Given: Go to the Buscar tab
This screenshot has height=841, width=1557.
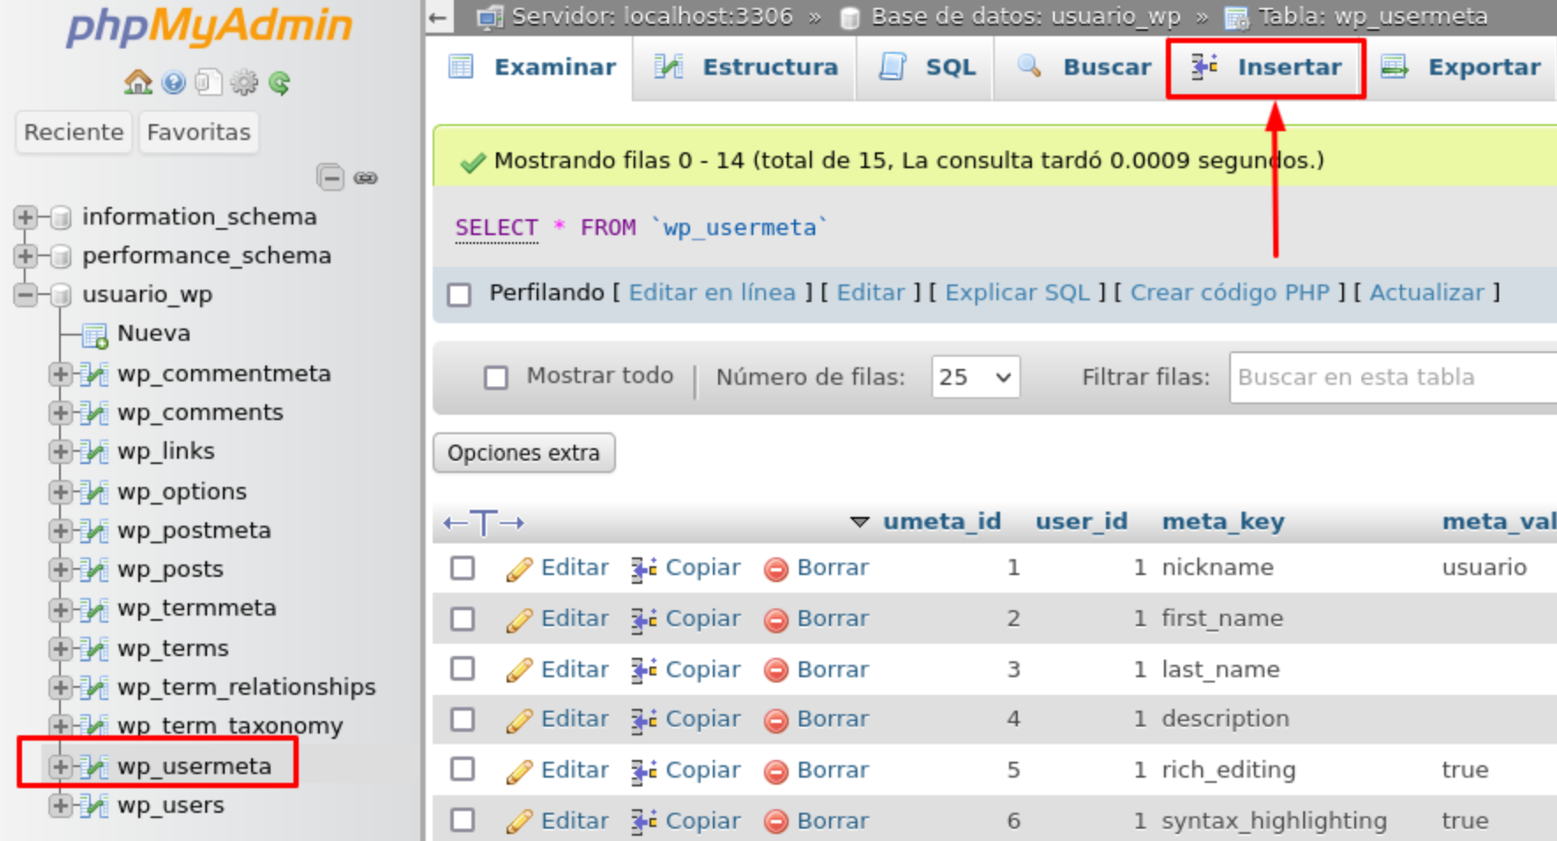Looking at the screenshot, I should pos(1083,67).
